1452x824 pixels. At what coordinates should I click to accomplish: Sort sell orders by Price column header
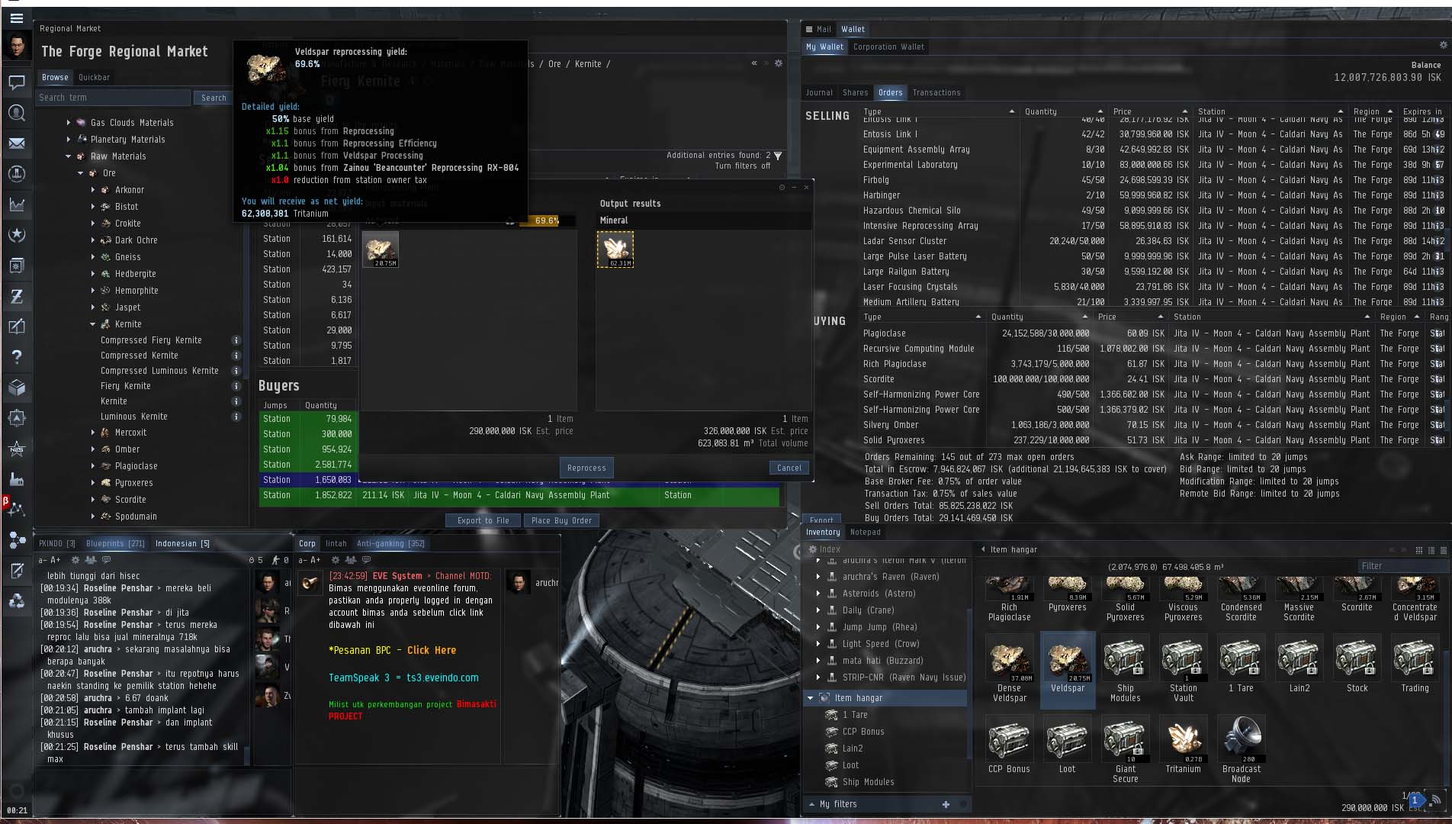point(1152,111)
